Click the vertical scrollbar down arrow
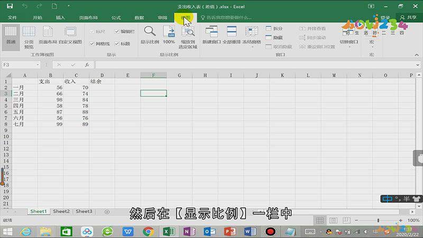The width and height of the screenshot is (423, 238). (x=419, y=206)
